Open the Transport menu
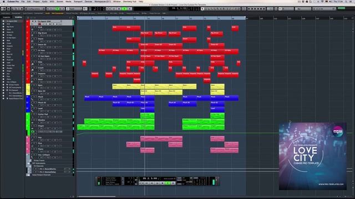This screenshot has height=199, width=355. pyautogui.click(x=78, y=2)
